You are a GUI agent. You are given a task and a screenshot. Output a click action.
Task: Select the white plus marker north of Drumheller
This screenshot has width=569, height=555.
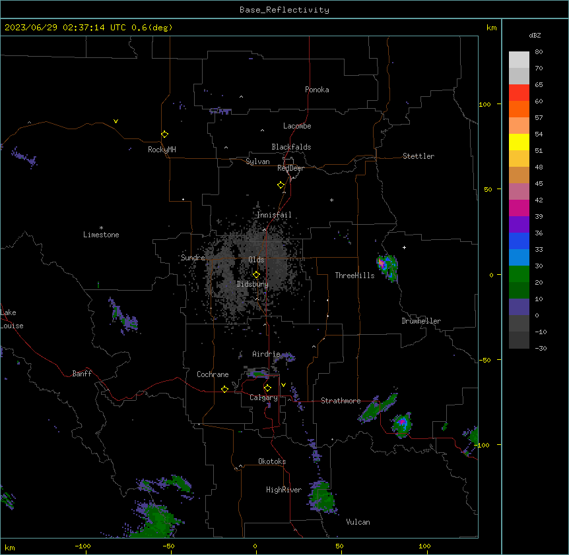coord(404,247)
